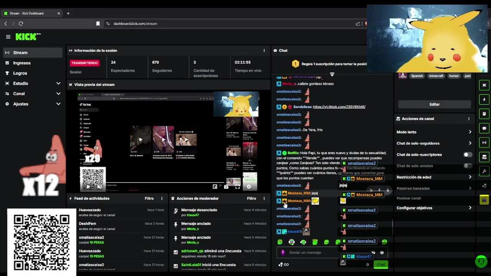Reload the browser page
The width and height of the screenshot is (491, 276).
(21, 24)
